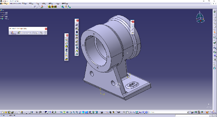Activate the Rotate view tool
This screenshot has height=117, width=217.
point(71,112)
